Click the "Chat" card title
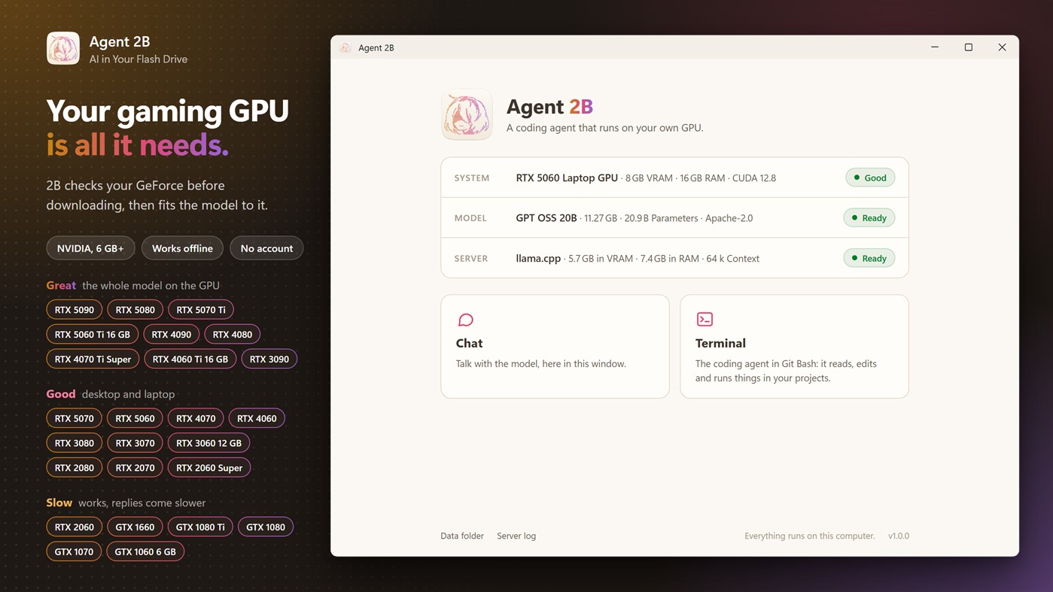The image size is (1053, 592). pyautogui.click(x=469, y=343)
